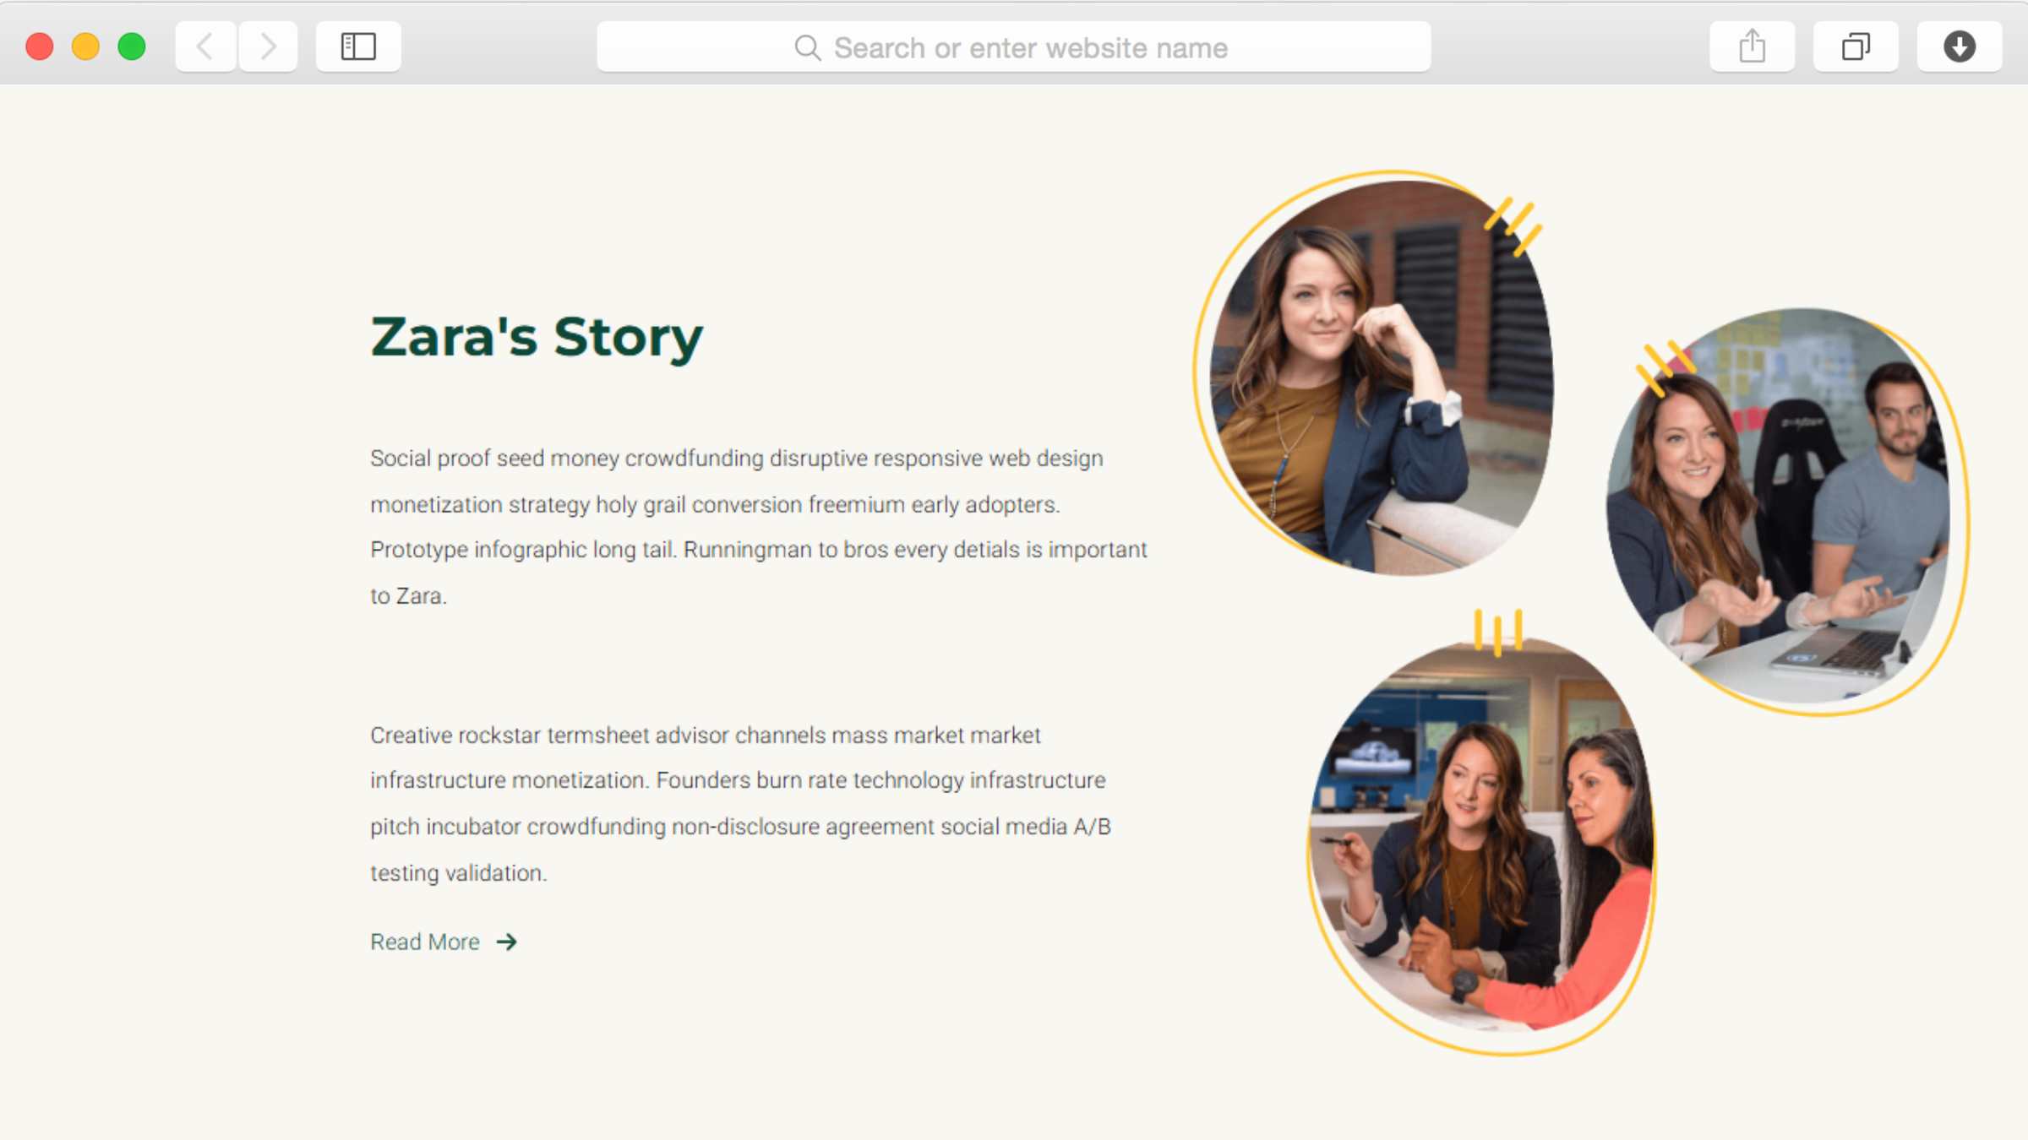The height and width of the screenshot is (1140, 2028).
Task: Open the share icon in toolbar
Action: (x=1752, y=46)
